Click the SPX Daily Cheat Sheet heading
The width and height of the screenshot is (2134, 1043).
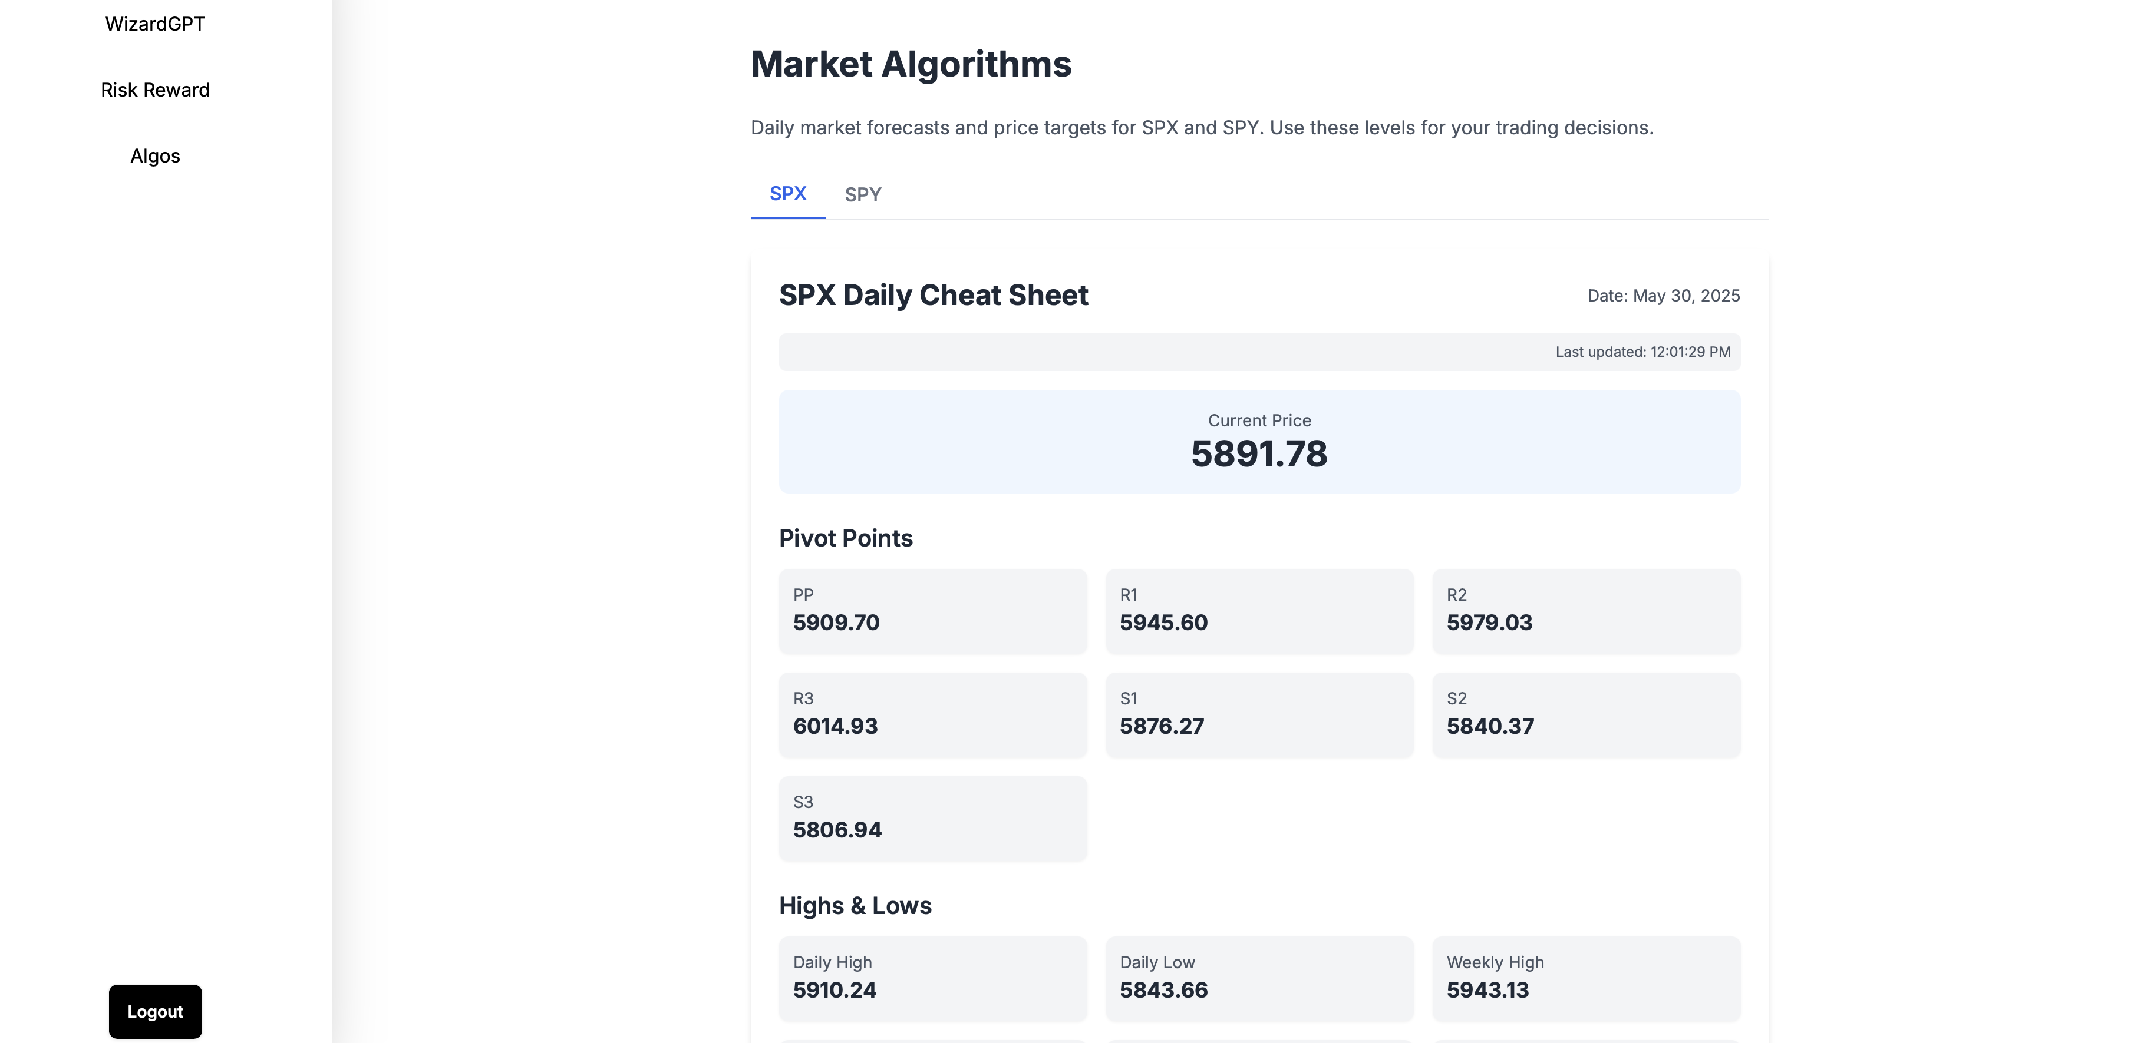tap(933, 296)
